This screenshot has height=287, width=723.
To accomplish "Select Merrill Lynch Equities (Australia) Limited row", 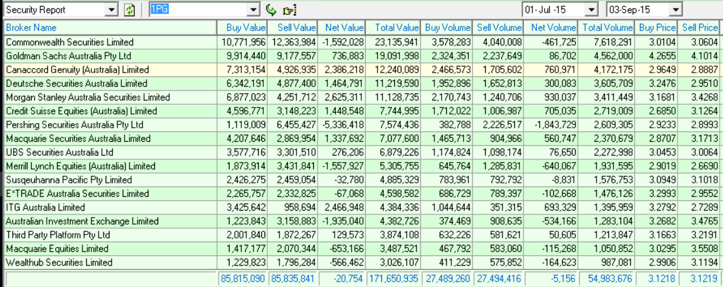I will tap(362, 166).
